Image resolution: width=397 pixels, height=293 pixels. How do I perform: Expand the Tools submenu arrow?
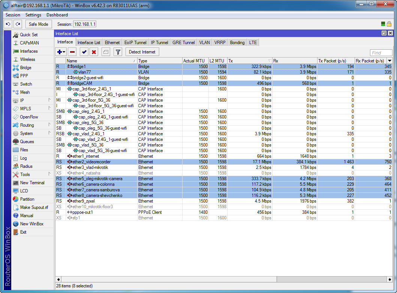tap(49, 174)
